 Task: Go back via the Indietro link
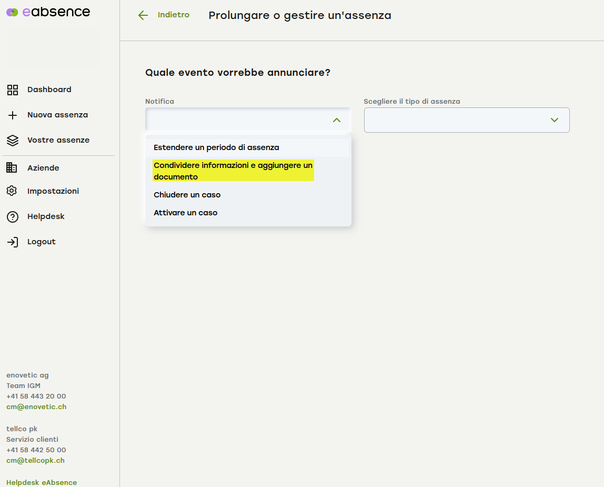click(x=173, y=15)
